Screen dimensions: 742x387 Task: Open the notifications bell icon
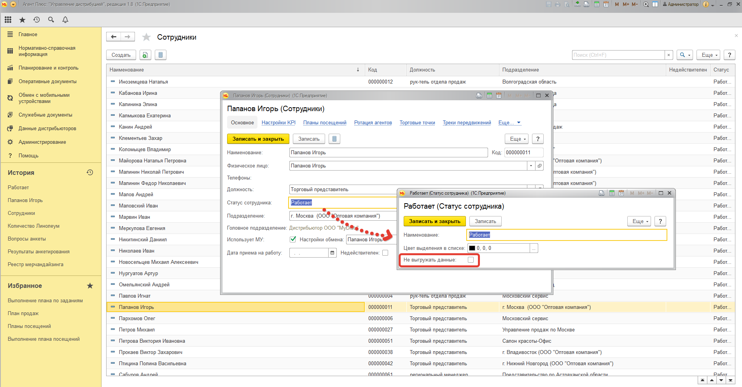pos(65,19)
